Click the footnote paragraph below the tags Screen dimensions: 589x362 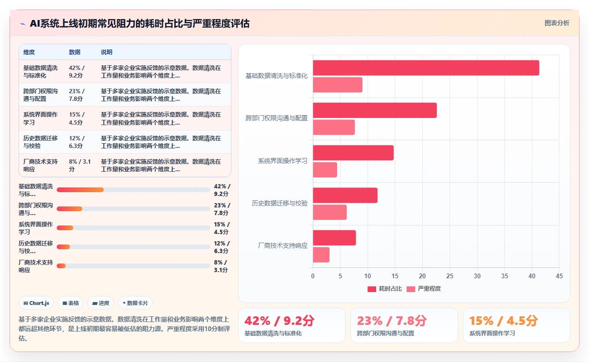coord(125,329)
